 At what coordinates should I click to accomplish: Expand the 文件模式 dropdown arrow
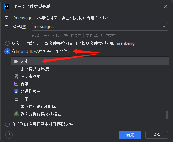(164, 27)
